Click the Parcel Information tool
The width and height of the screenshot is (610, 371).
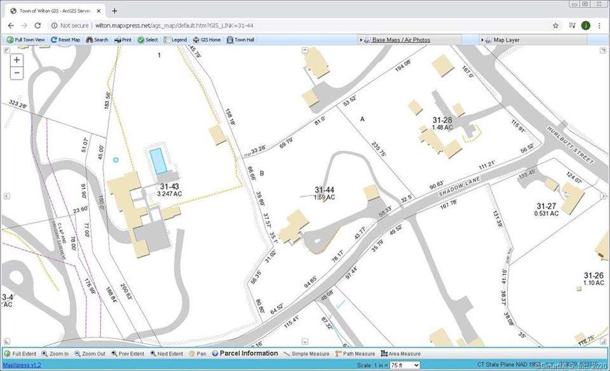(x=245, y=353)
